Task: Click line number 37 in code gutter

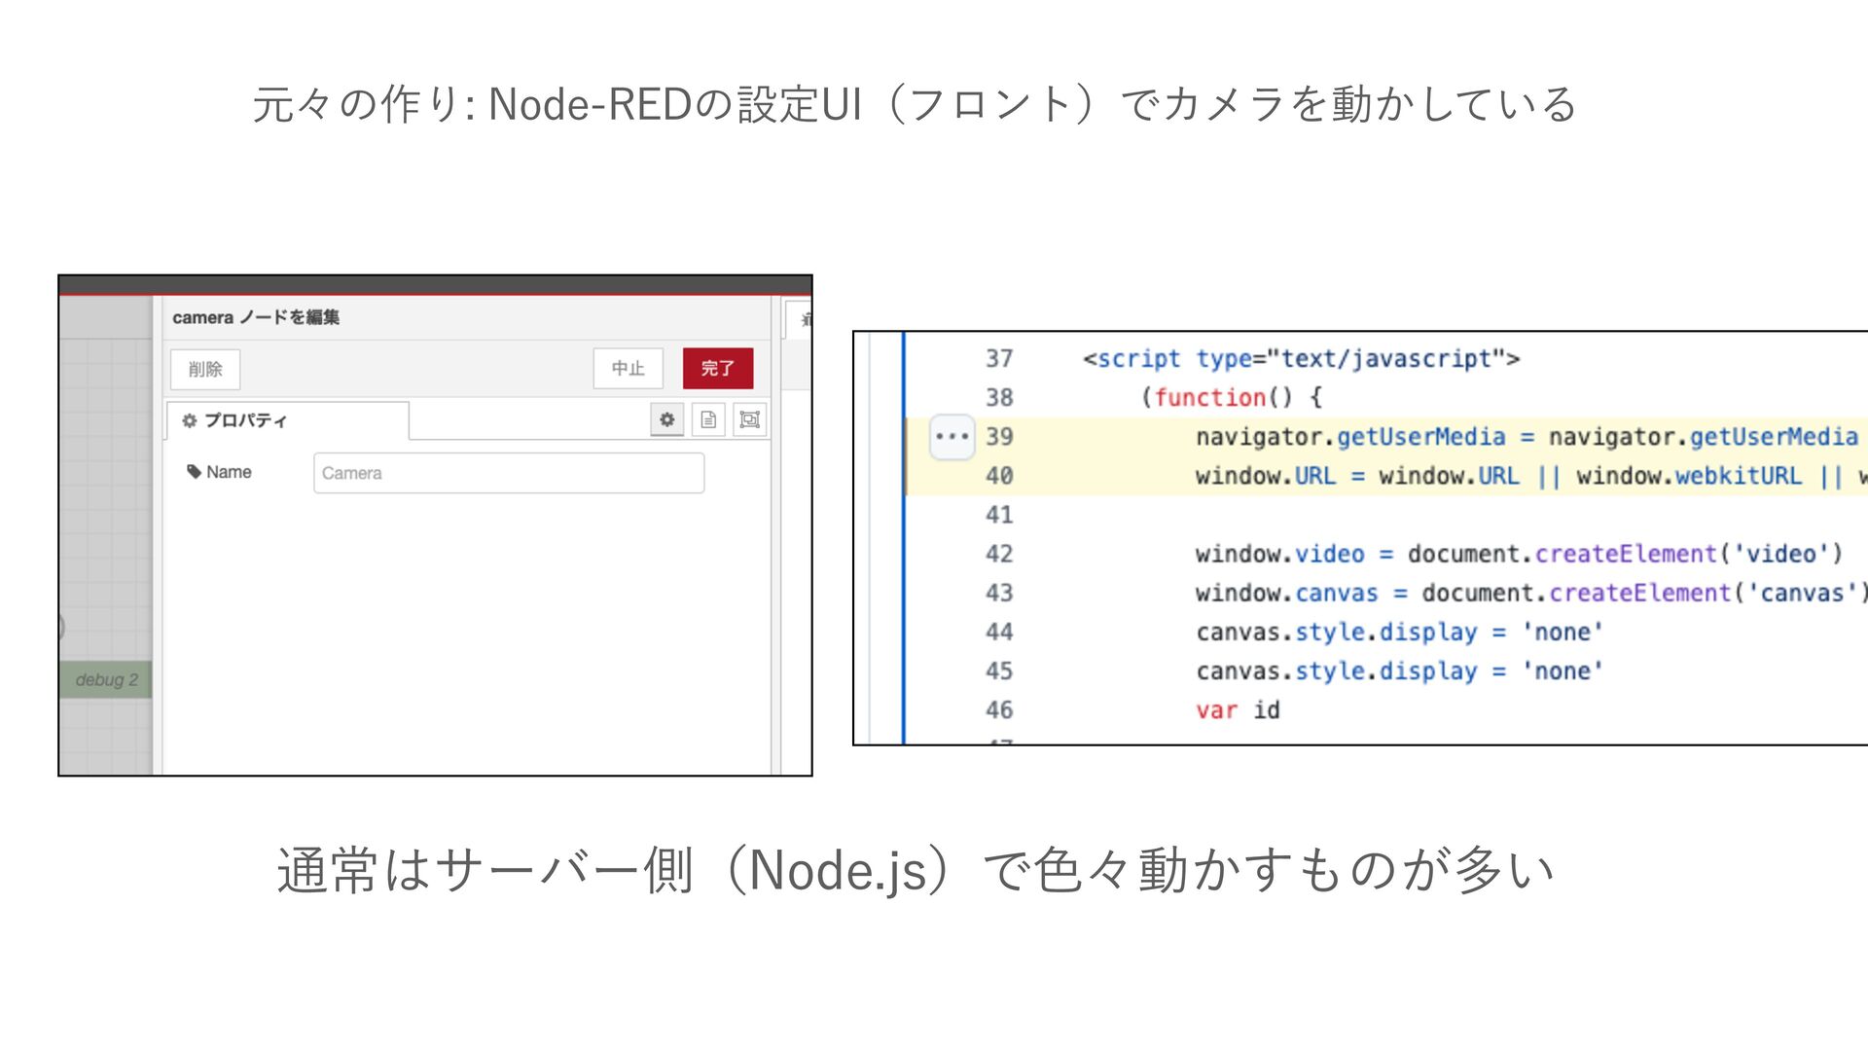Action: click(x=999, y=358)
